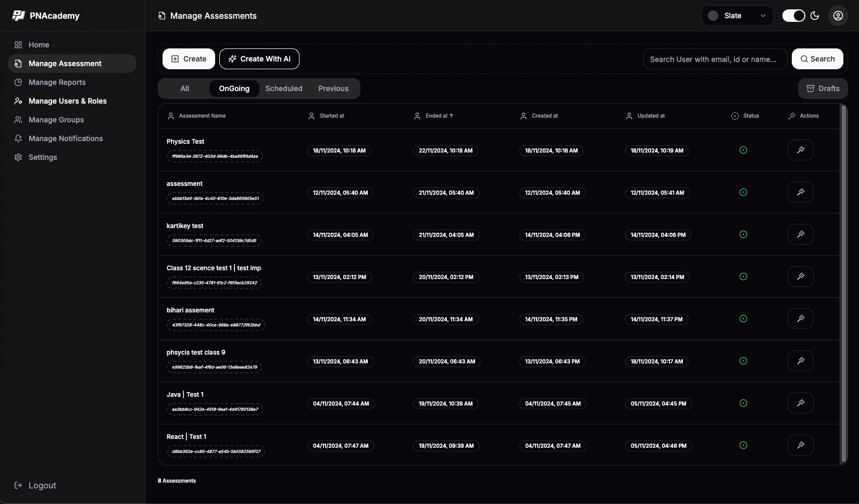Toggle the dark mode switch
The width and height of the screenshot is (859, 504).
click(x=793, y=16)
